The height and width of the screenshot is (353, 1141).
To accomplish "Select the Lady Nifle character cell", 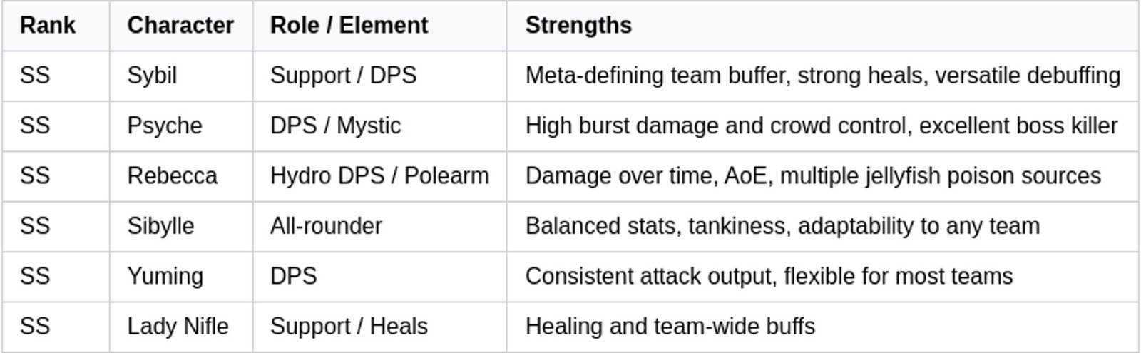I will coord(178,327).
